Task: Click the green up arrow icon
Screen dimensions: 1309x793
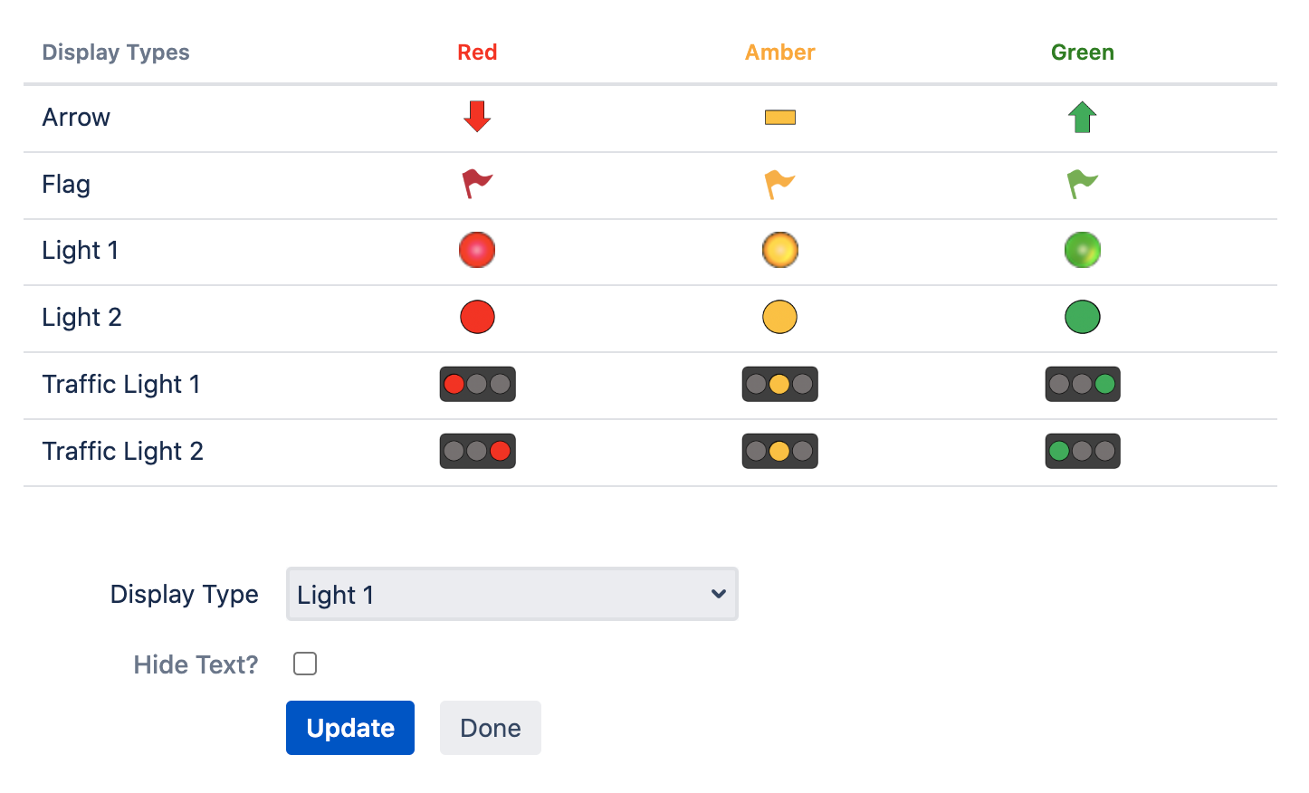Action: click(x=1082, y=117)
